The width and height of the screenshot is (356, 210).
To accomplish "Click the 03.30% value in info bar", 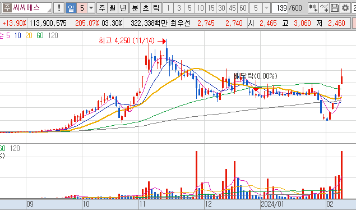I will coord(112,23).
